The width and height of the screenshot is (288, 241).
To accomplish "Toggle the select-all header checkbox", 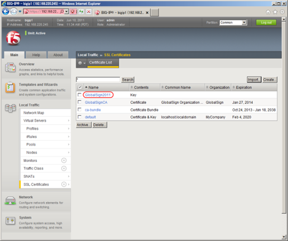I will 80,87.
